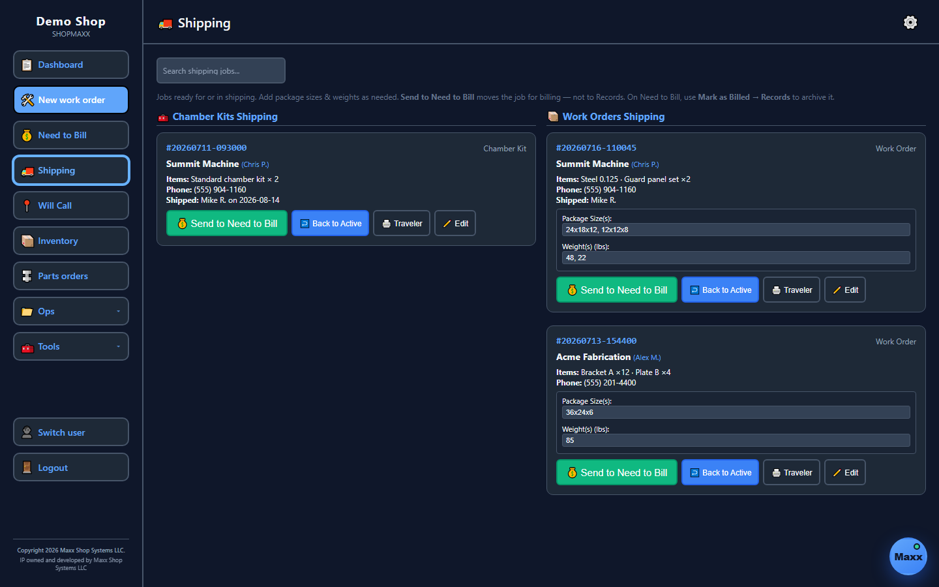Open the Need to Bill page
The width and height of the screenshot is (939, 587).
(x=71, y=135)
